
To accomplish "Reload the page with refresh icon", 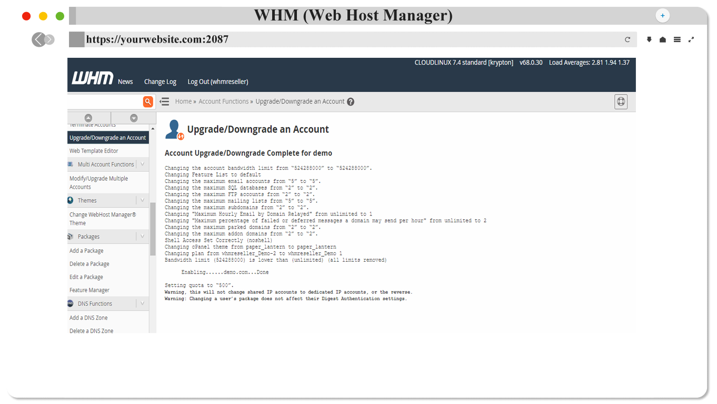I will [x=628, y=39].
